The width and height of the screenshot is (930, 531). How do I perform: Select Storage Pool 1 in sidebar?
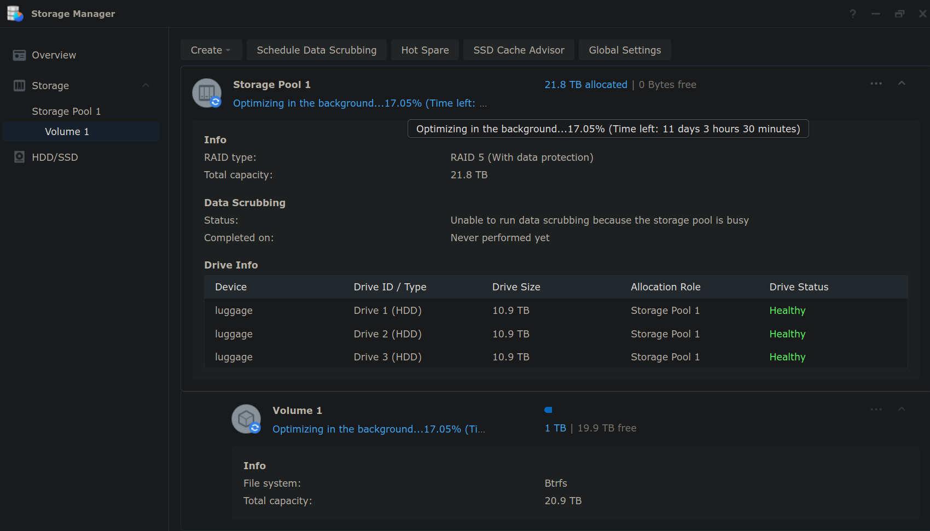66,112
